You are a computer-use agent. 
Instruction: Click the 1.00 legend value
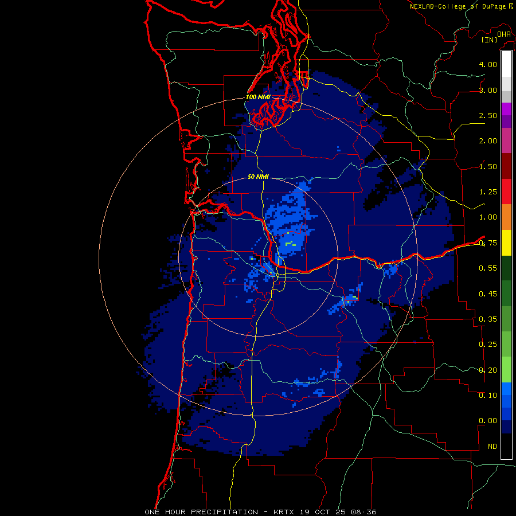pos(488,217)
